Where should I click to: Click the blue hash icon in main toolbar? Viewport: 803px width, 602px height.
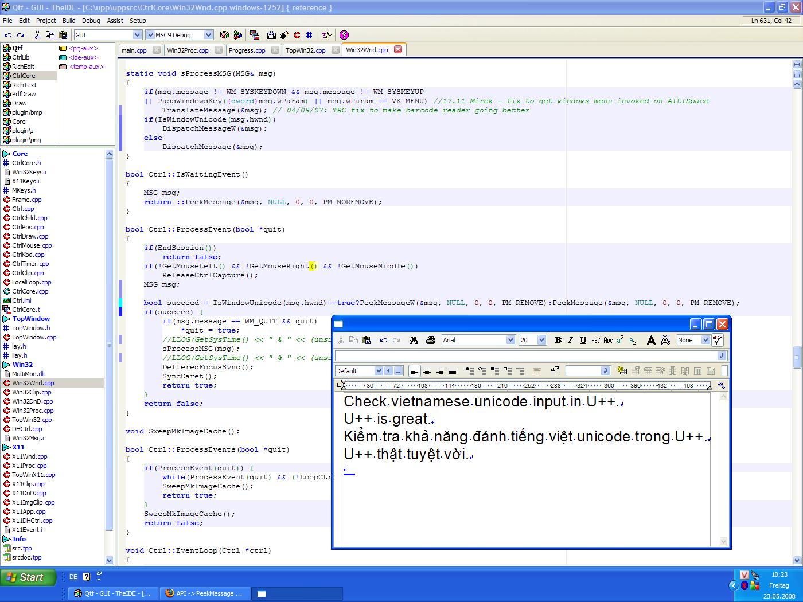[x=309, y=35]
